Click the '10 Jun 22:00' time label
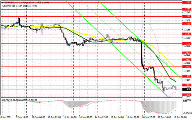 [x=54, y=117]
